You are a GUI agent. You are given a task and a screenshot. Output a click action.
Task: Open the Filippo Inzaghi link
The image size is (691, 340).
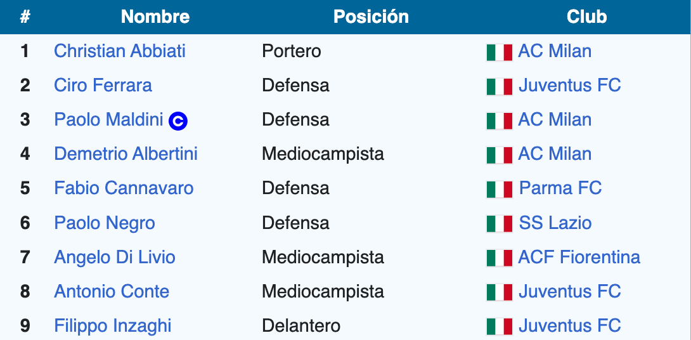(x=113, y=325)
